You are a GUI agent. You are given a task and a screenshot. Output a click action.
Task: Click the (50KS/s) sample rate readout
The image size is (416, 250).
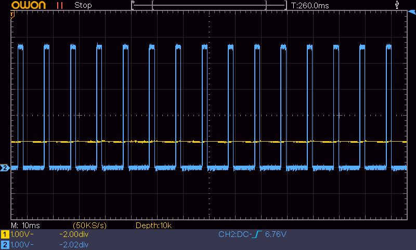(x=89, y=226)
